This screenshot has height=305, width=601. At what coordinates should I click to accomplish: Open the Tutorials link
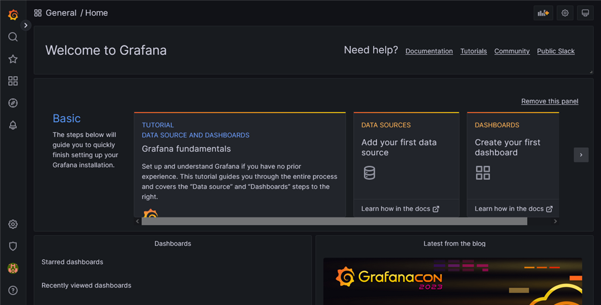pyautogui.click(x=473, y=51)
